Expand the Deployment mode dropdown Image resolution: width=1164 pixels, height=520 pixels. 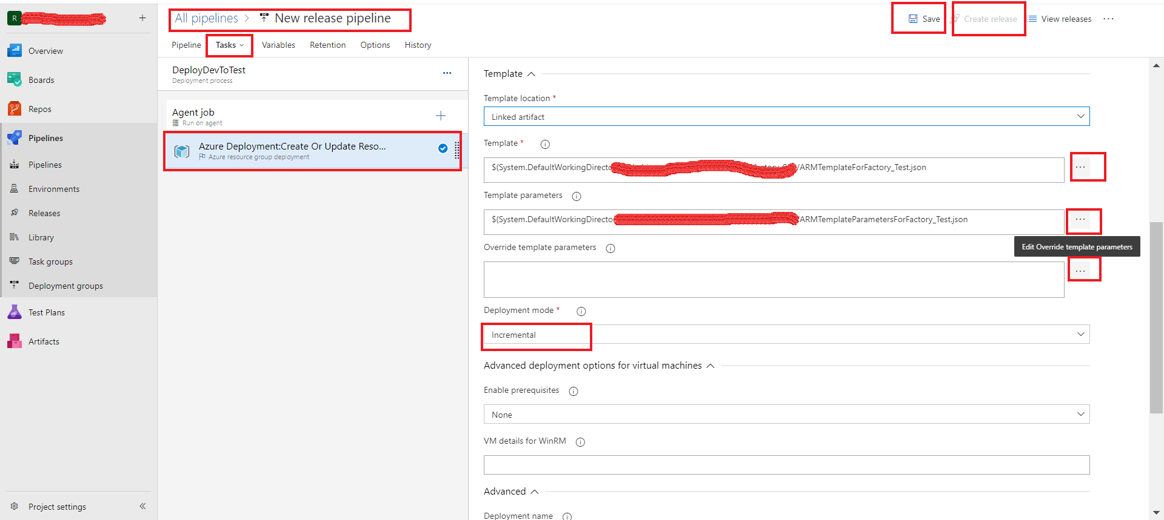click(x=786, y=335)
